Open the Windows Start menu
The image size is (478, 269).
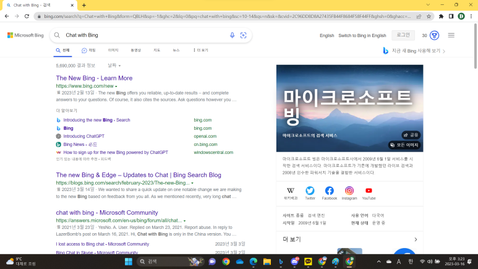coord(129,262)
